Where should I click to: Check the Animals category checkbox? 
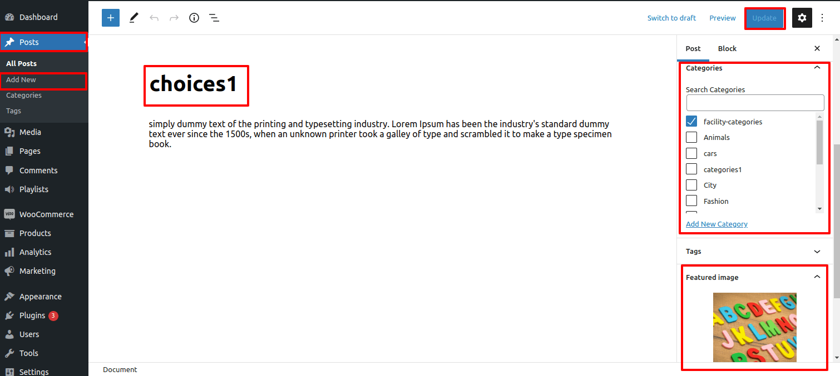click(691, 137)
